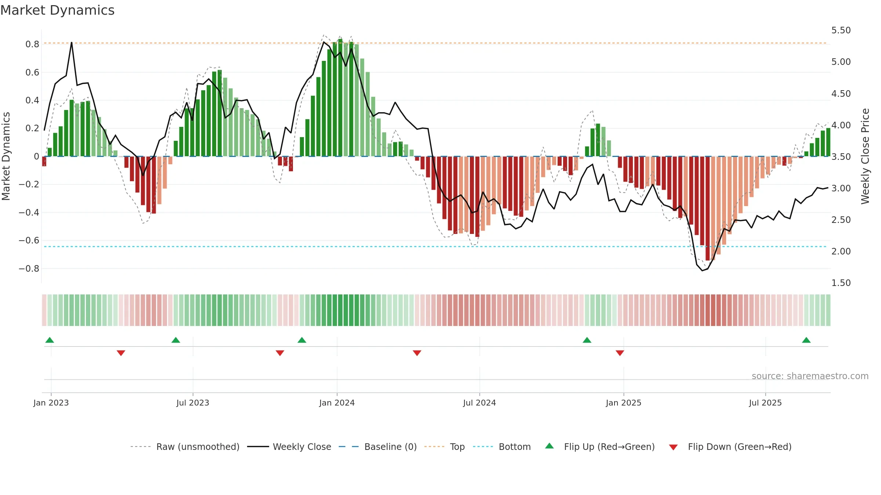Click the Jan 2025 x-axis label
The height and width of the screenshot is (495, 881).
point(624,403)
